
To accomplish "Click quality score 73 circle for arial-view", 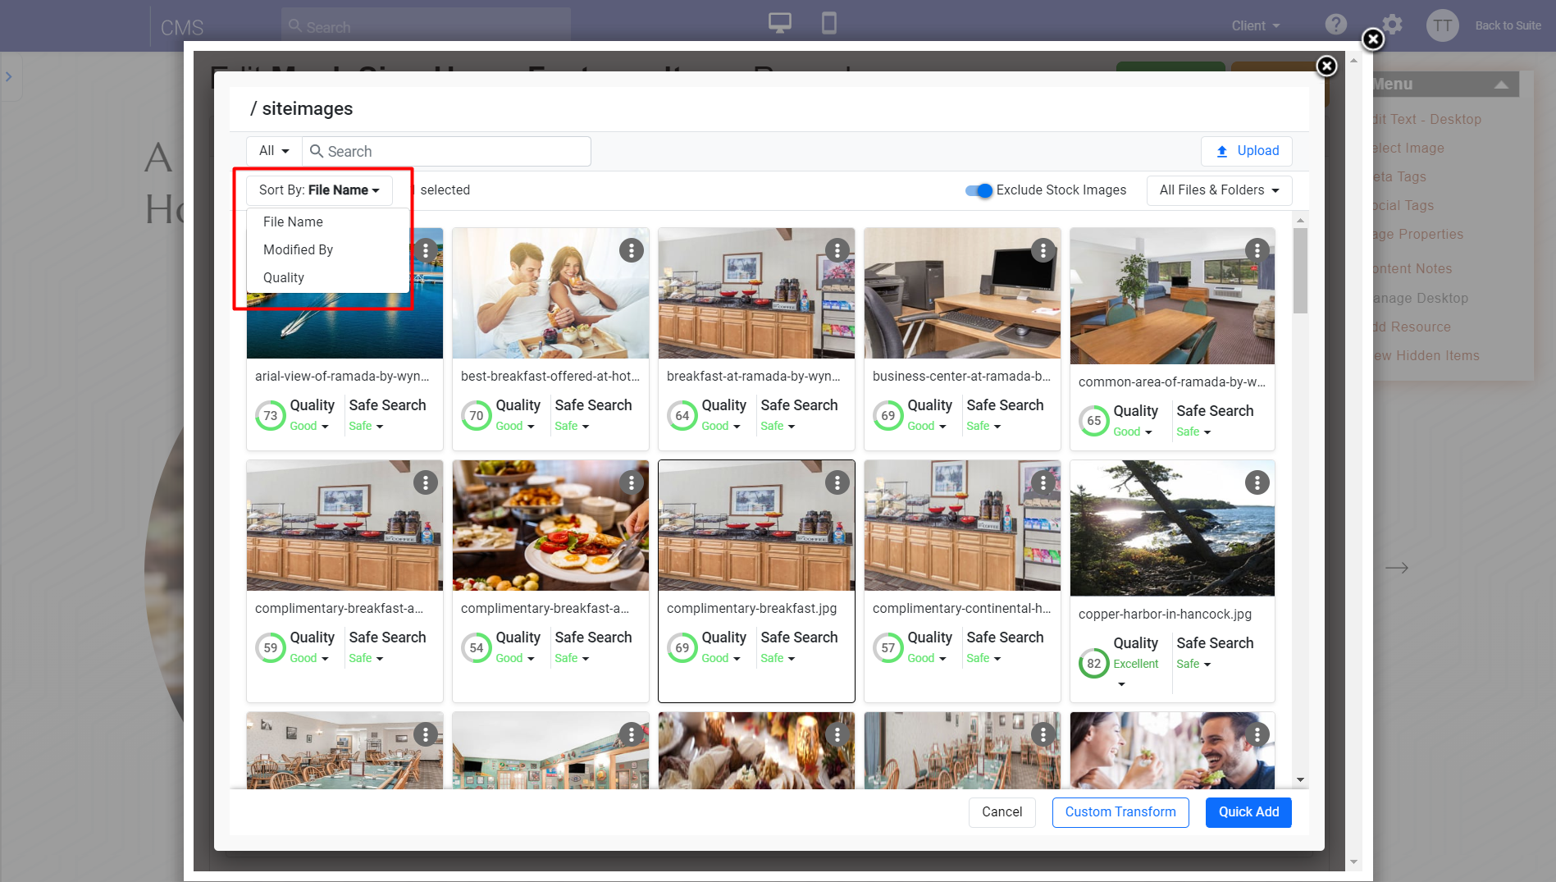I will tap(271, 416).
